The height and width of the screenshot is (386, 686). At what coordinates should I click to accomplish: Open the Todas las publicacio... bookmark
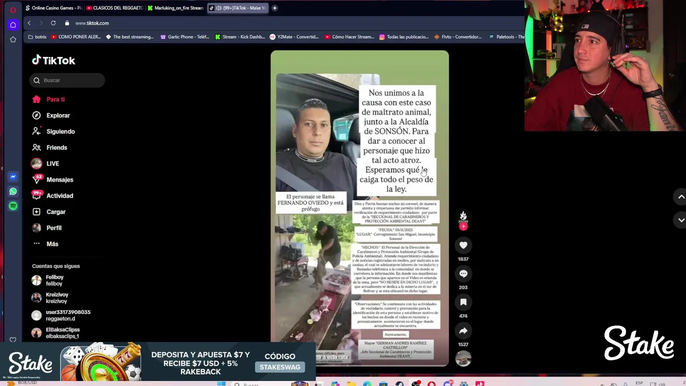[404, 37]
